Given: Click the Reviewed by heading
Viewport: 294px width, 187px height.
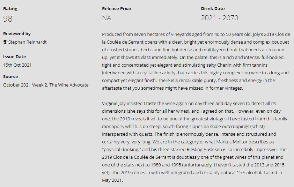Looking at the screenshot, I should pos(17,34).
